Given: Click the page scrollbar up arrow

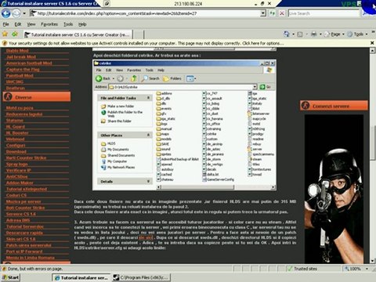Looking at the screenshot, I should (372, 51).
